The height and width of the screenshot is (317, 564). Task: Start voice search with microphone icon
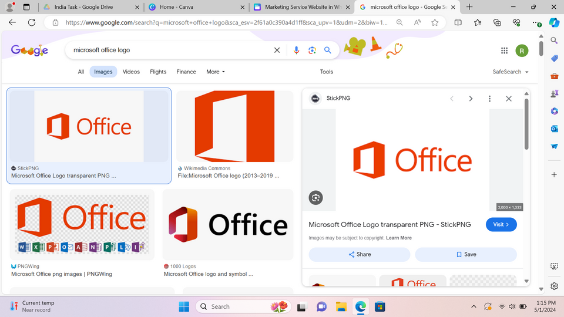click(296, 50)
